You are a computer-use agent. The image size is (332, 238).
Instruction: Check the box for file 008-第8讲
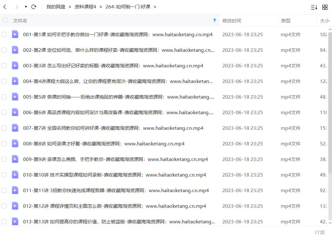4,144
